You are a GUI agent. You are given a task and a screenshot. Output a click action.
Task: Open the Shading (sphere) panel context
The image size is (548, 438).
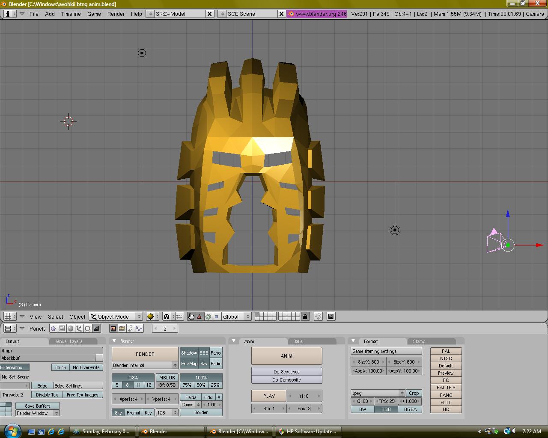(71, 328)
